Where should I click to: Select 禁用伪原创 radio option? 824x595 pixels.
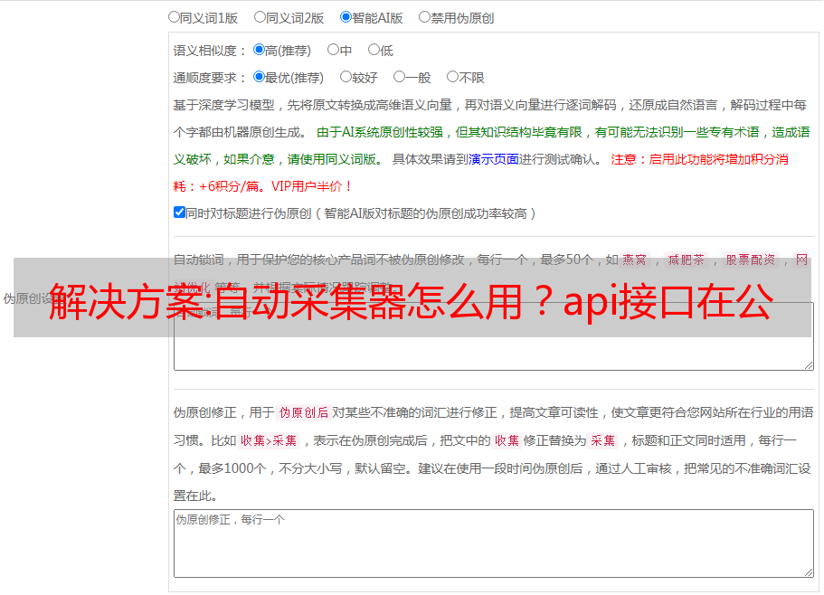click(x=424, y=17)
